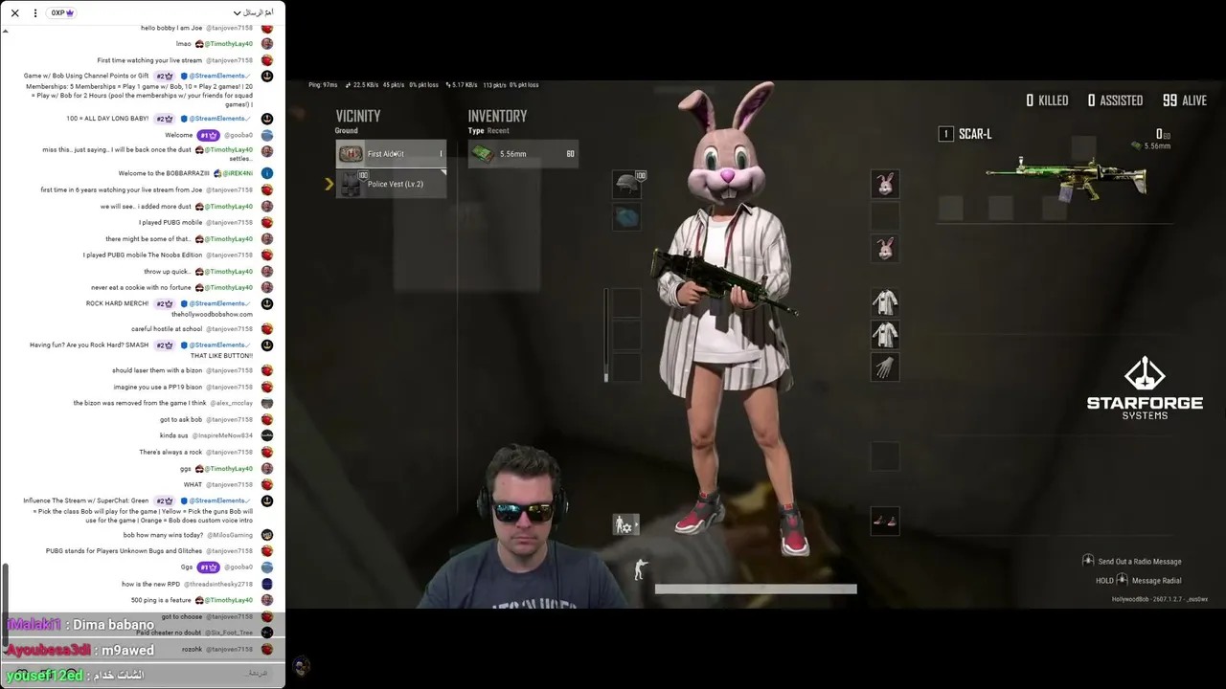This screenshot has height=689, width=1226.
Task: Click the message 'bob how many wins today?'
Action: click(163, 536)
